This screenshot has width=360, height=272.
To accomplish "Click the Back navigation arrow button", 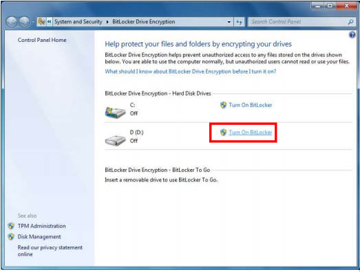I will click(12, 22).
